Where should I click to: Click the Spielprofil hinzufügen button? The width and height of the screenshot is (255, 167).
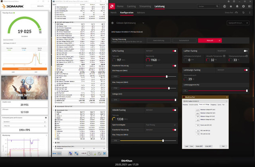(238, 23)
